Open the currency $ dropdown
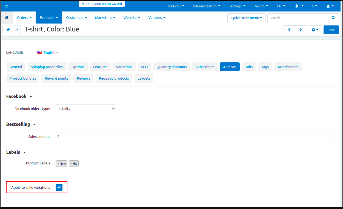343x209 pixels. click(315, 6)
